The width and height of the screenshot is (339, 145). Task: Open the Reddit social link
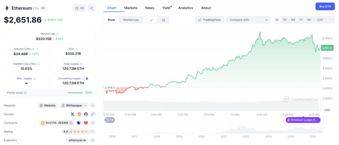point(79,114)
